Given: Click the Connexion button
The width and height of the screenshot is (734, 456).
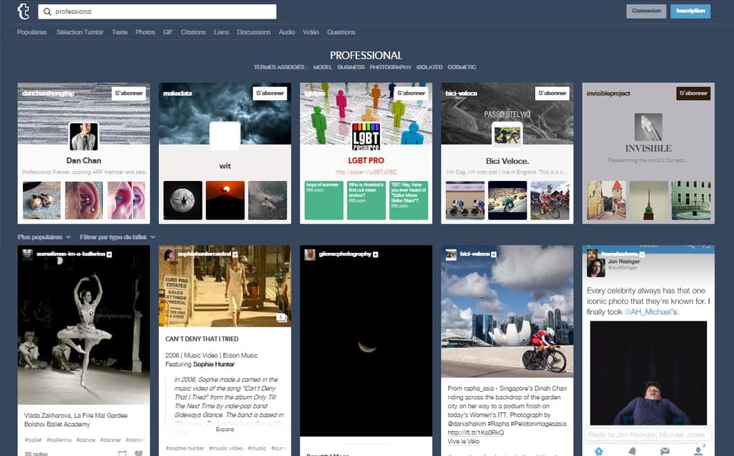Looking at the screenshot, I should point(646,11).
